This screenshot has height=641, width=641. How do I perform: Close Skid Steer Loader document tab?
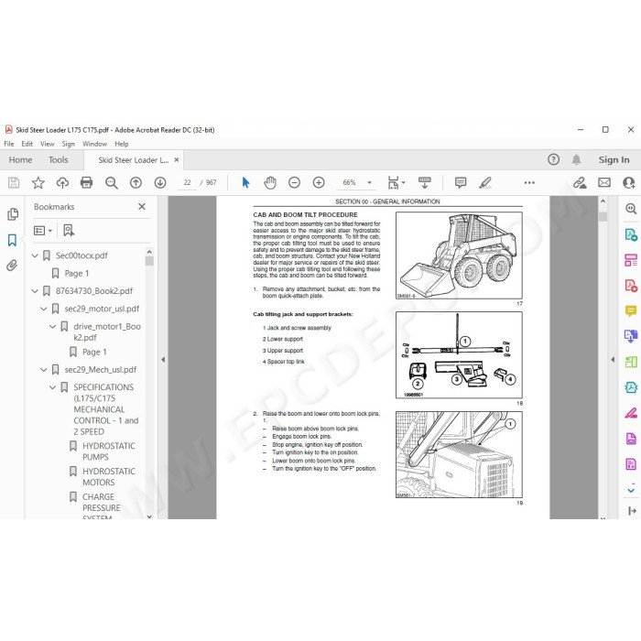[177, 160]
